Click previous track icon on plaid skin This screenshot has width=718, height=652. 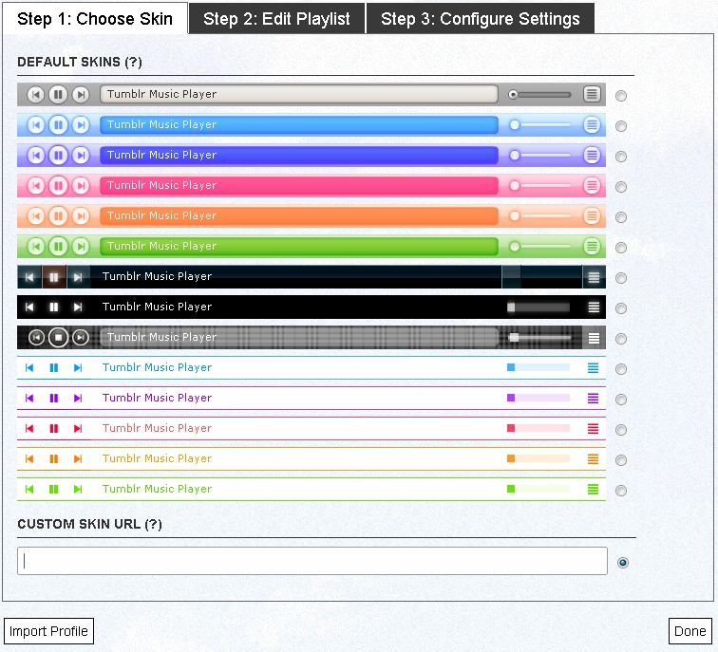pos(36,338)
